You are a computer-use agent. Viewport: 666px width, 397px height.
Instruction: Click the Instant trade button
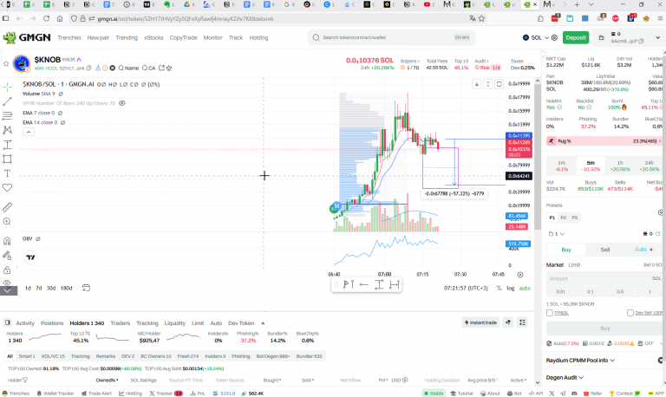[480, 322]
